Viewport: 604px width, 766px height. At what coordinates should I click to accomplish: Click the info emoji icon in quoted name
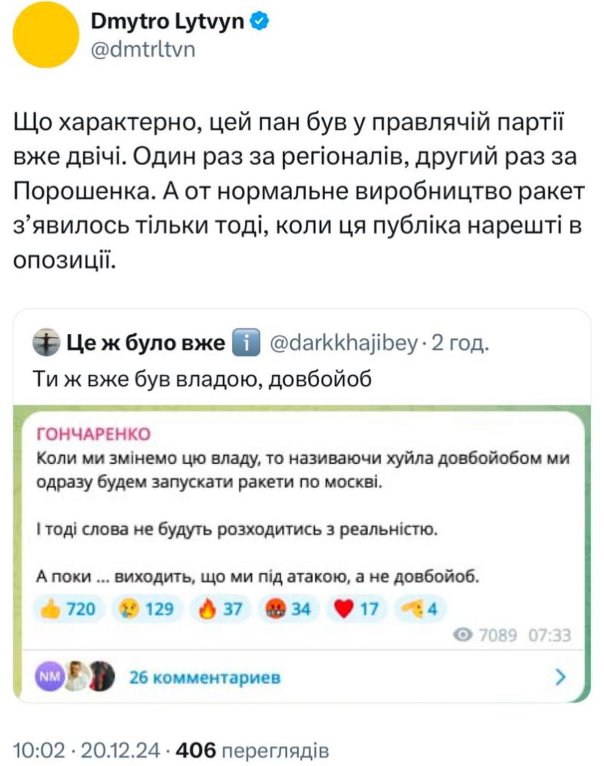(x=245, y=344)
